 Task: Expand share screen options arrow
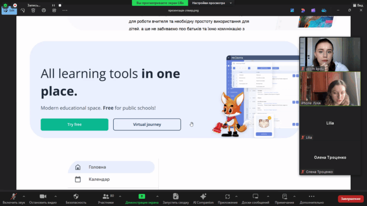point(157,196)
